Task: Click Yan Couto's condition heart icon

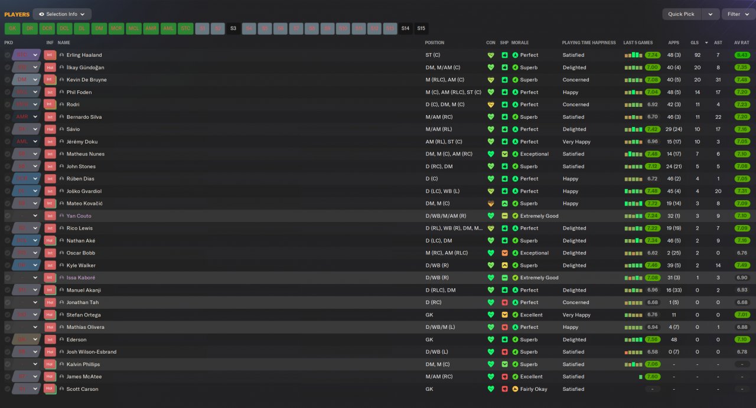Action: click(x=490, y=216)
